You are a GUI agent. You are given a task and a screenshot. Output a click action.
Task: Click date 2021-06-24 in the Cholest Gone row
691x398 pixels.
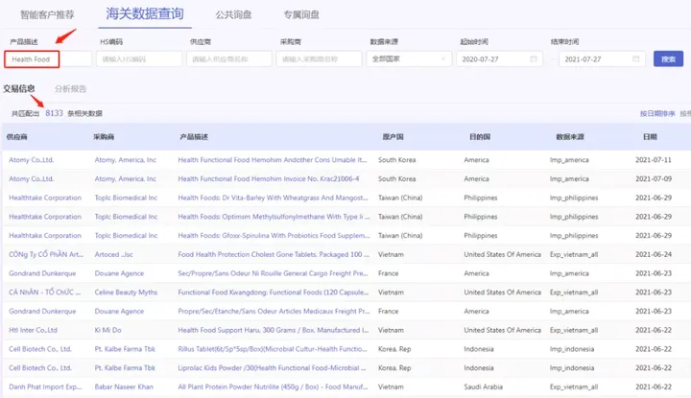[654, 254]
